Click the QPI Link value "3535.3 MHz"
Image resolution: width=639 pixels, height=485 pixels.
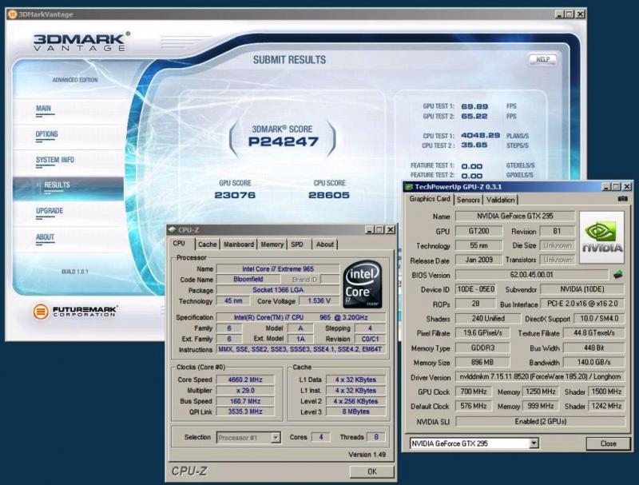pos(245,411)
